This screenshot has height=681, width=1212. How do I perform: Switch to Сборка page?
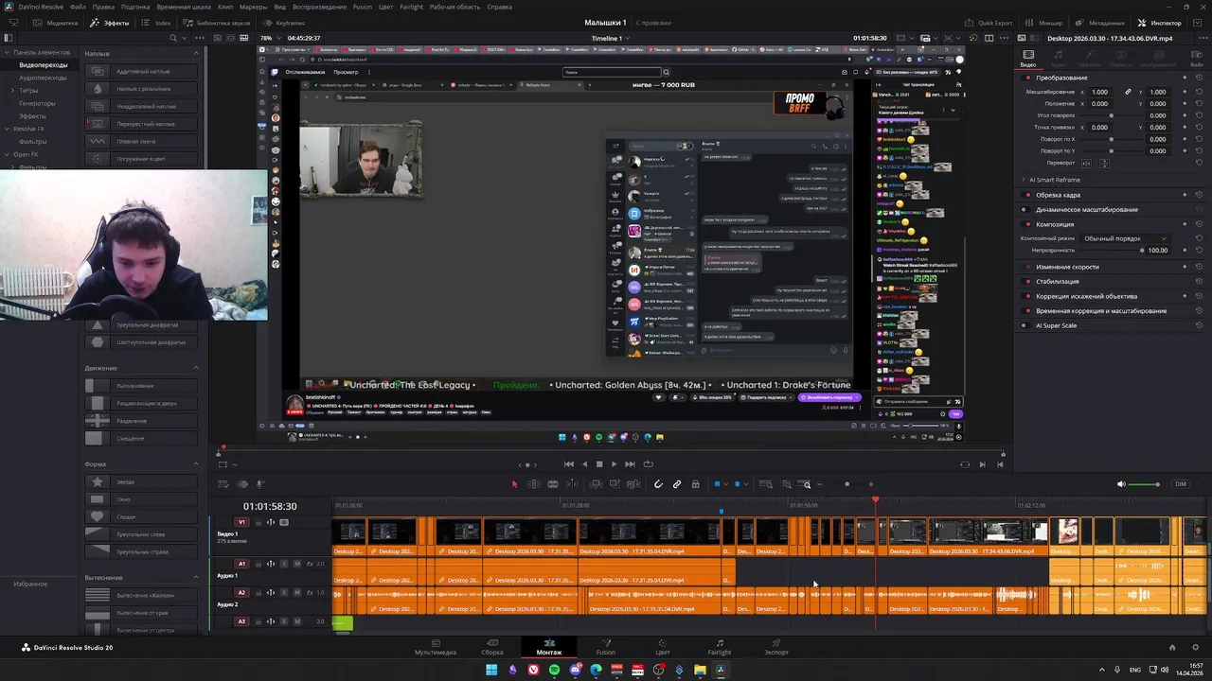[492, 647]
